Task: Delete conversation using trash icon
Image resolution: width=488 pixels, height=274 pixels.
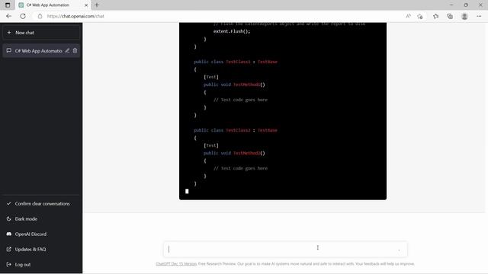Action: [75, 51]
